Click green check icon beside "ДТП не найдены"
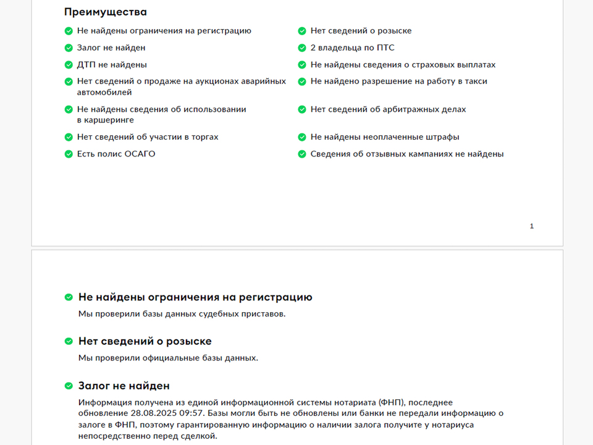This screenshot has height=445, width=593. [69, 65]
